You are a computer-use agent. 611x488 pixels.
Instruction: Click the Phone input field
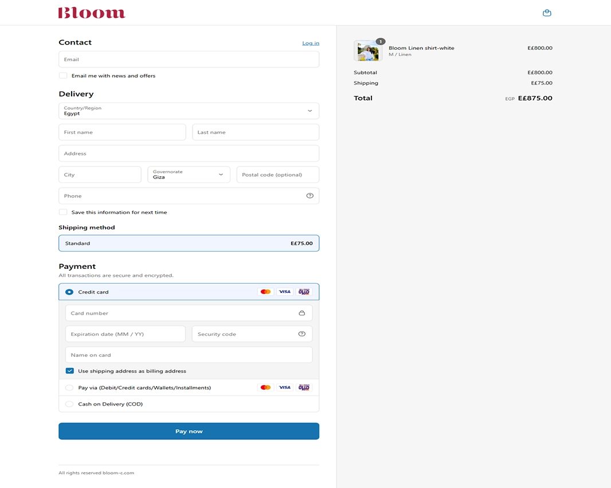pyautogui.click(x=189, y=196)
